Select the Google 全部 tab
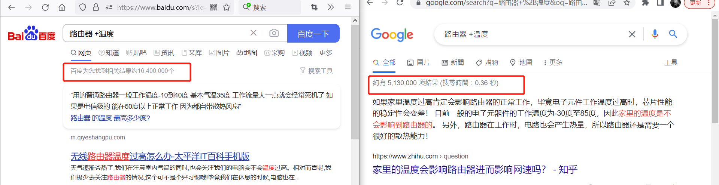This screenshot has width=719, height=185. click(x=385, y=62)
